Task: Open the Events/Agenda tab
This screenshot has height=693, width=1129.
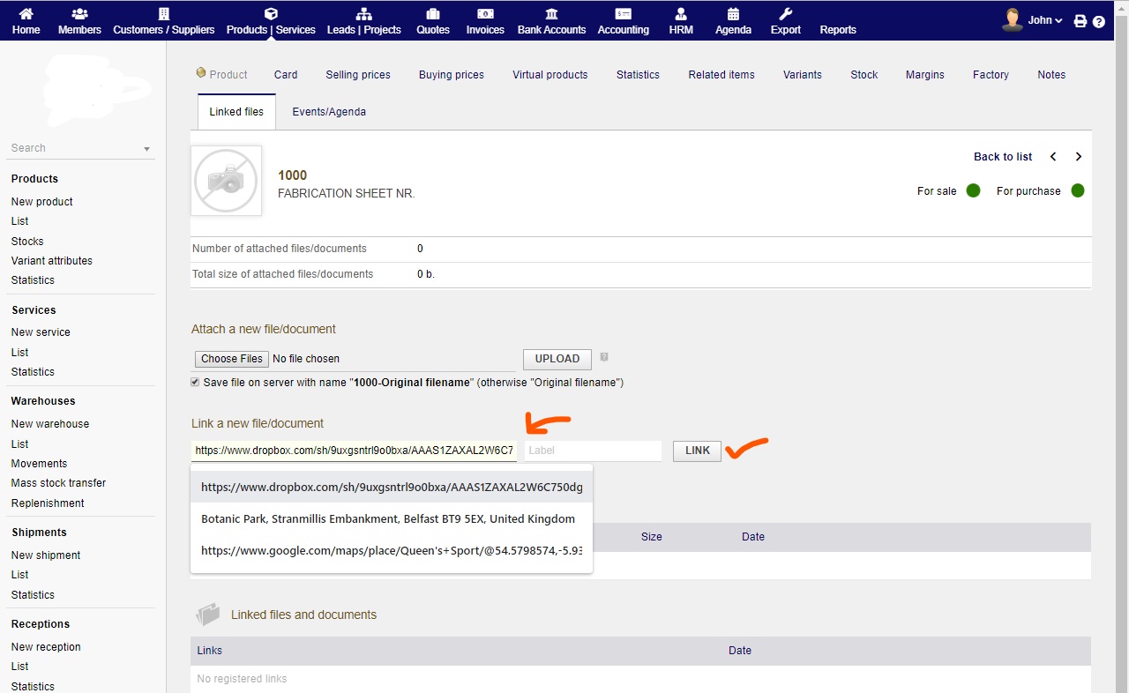Action: 329,112
